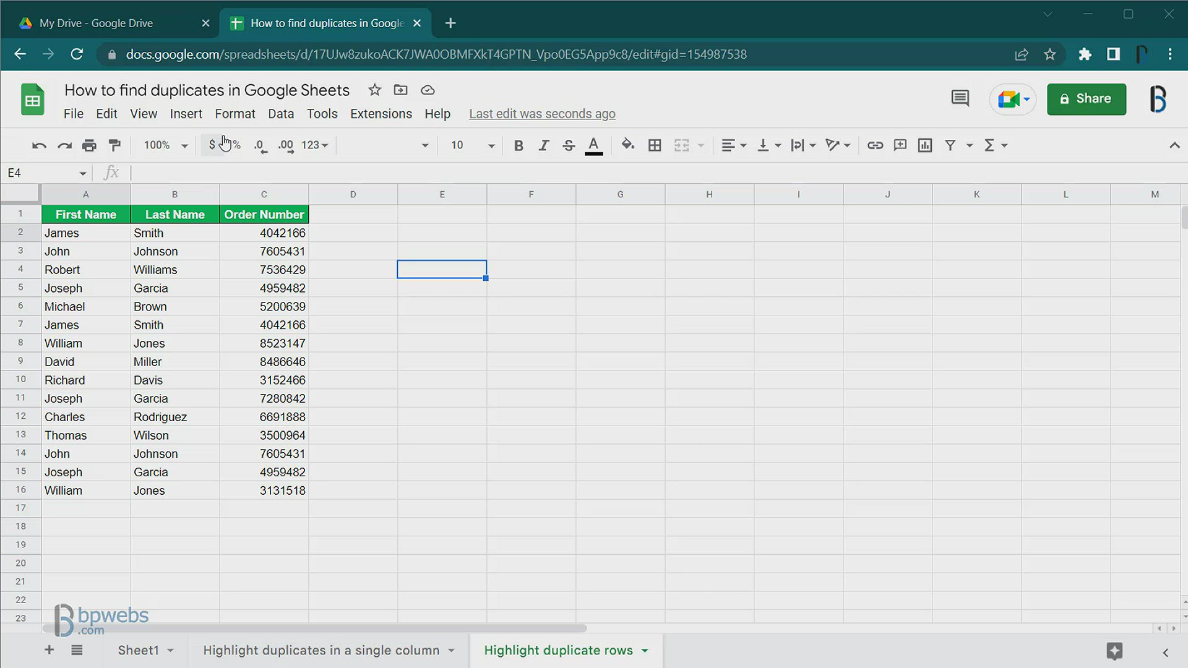
Task: Collapse the menus with chevron up
Action: pyautogui.click(x=1174, y=145)
